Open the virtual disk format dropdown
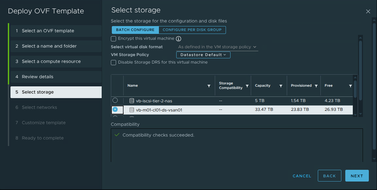The image size is (377, 190). [217, 47]
